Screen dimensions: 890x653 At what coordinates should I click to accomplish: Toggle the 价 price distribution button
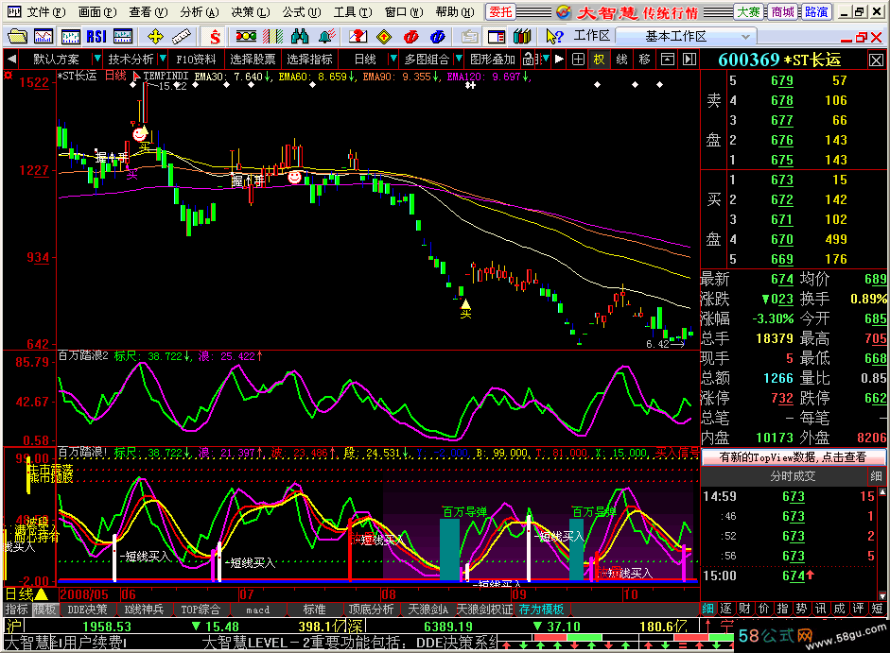point(764,609)
